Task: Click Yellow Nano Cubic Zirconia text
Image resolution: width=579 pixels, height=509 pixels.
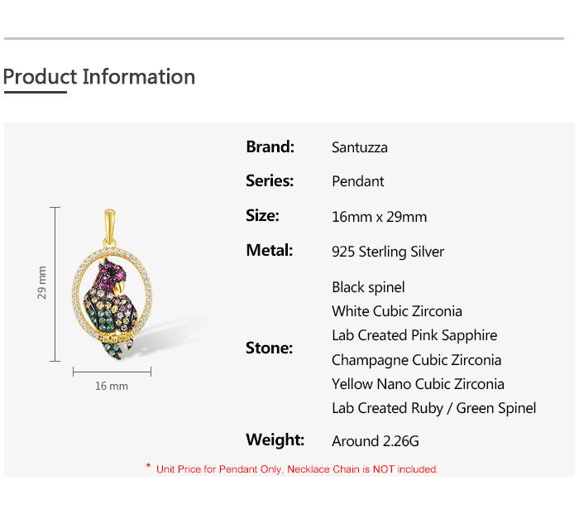Action: point(418,384)
